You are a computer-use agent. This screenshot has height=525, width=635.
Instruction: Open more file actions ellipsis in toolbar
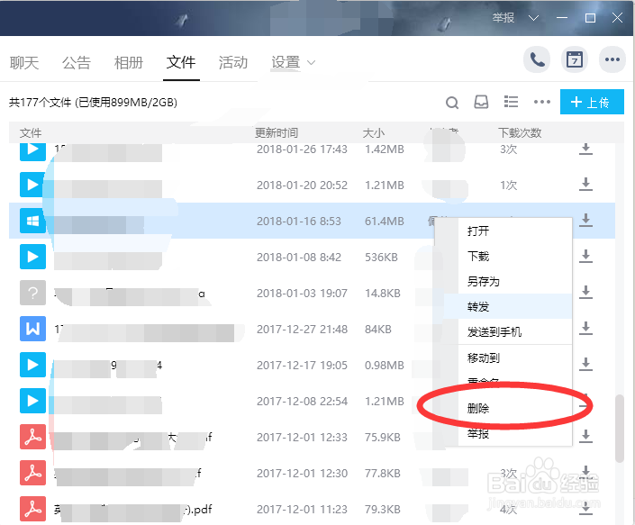[542, 102]
